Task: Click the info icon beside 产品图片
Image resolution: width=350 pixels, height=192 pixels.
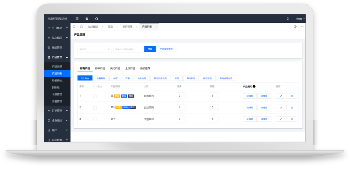Action: tap(254, 86)
